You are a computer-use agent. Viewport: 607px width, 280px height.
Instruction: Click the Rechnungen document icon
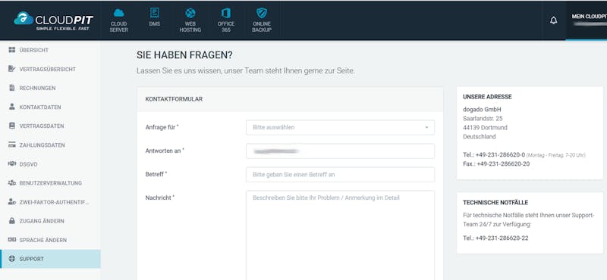[x=11, y=88]
